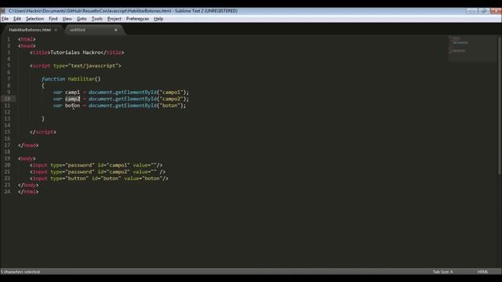502x282 pixels.
Task: Click variable 'camp1' on line 9
Action: coord(72,92)
